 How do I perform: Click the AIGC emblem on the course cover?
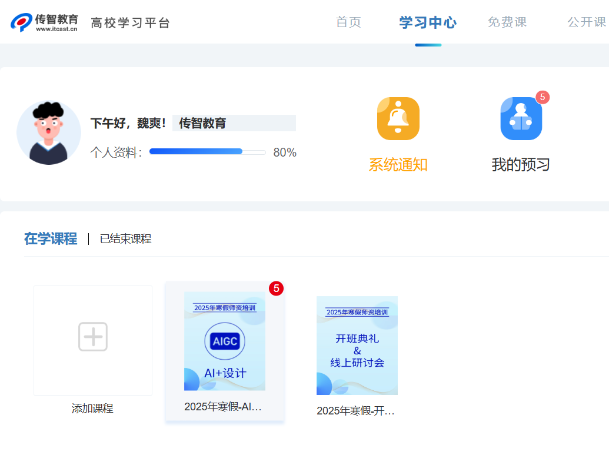pyautogui.click(x=225, y=341)
